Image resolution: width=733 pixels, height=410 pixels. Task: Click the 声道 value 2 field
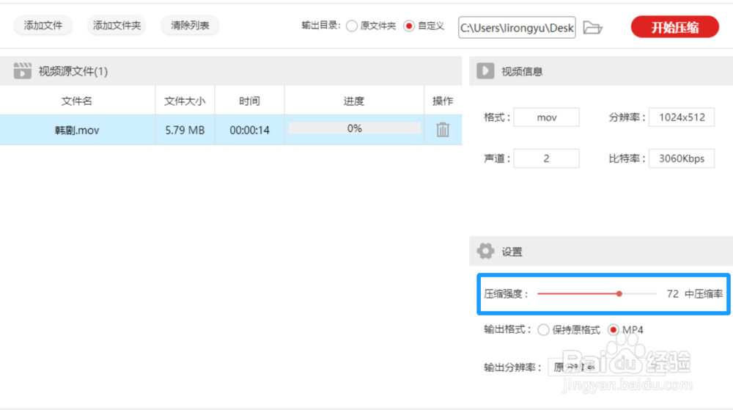click(x=547, y=158)
